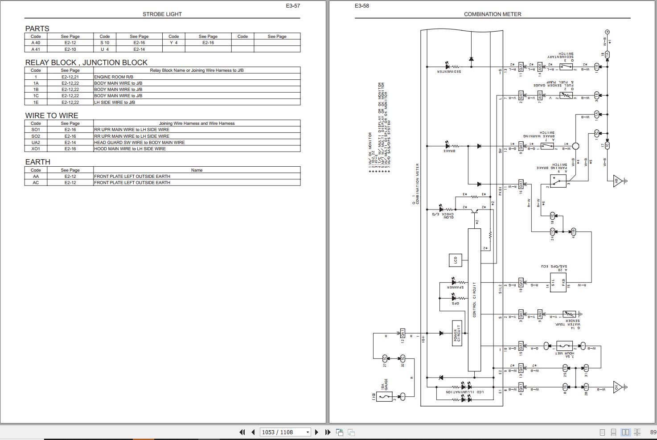Click the STROBE LIGHT page title

162,14
